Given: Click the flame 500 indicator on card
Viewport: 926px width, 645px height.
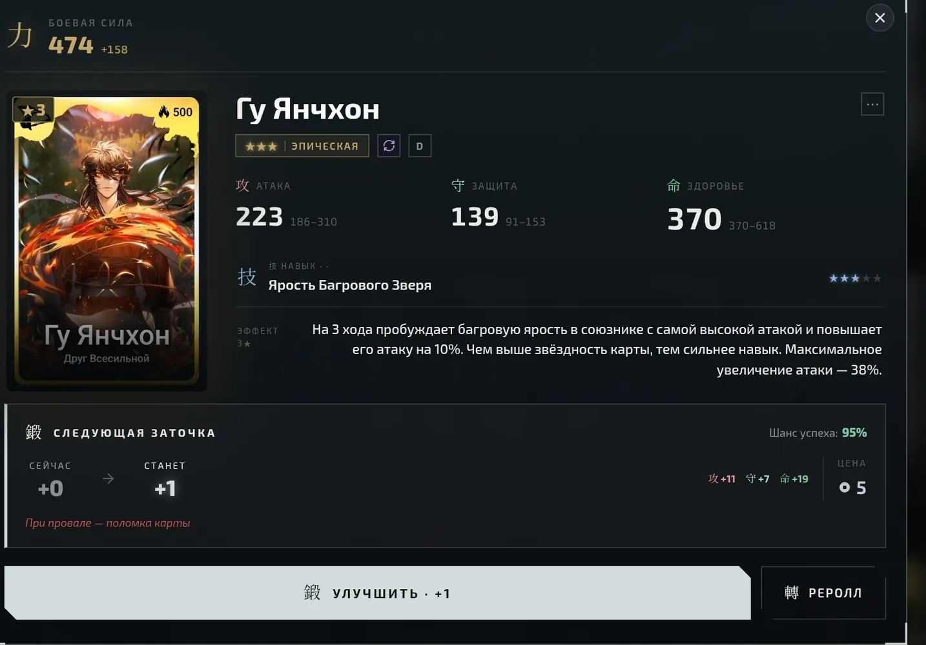Looking at the screenshot, I should pyautogui.click(x=176, y=112).
